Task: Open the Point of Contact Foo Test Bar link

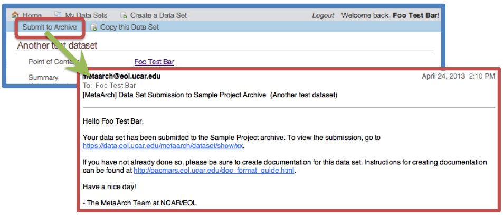Action: pos(154,62)
